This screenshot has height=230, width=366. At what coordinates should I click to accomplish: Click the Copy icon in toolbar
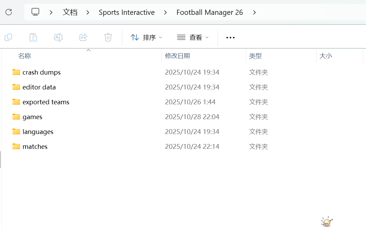8,37
